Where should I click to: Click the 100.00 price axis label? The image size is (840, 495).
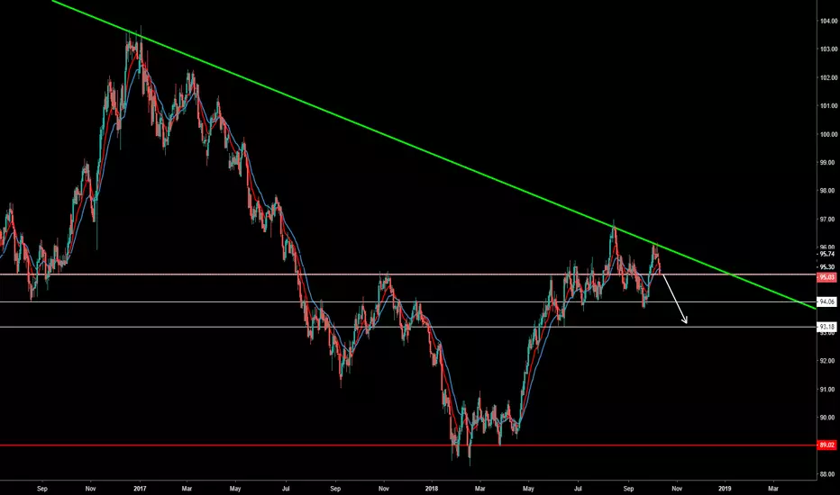(x=828, y=134)
